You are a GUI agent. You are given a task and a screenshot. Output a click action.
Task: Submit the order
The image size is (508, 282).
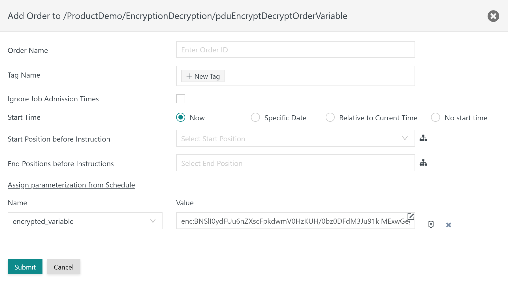(25, 267)
